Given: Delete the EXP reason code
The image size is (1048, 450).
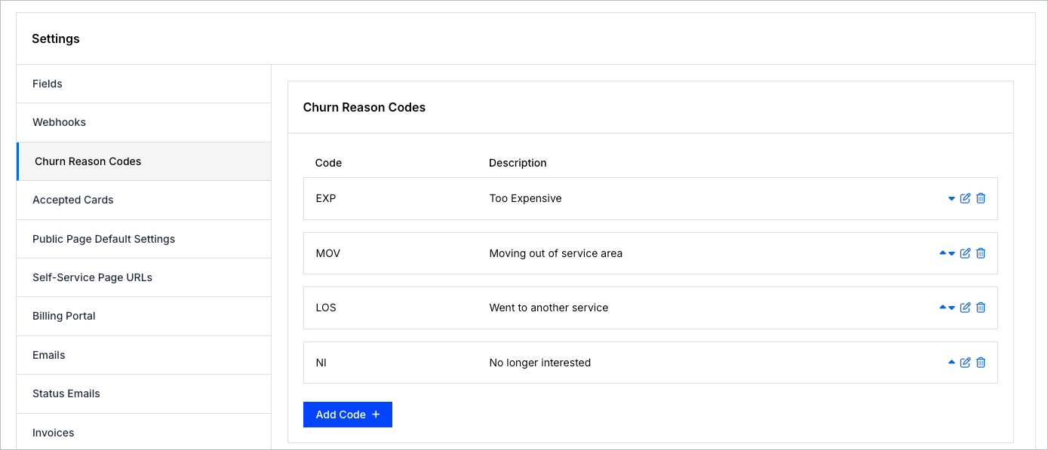Looking at the screenshot, I should (x=981, y=198).
